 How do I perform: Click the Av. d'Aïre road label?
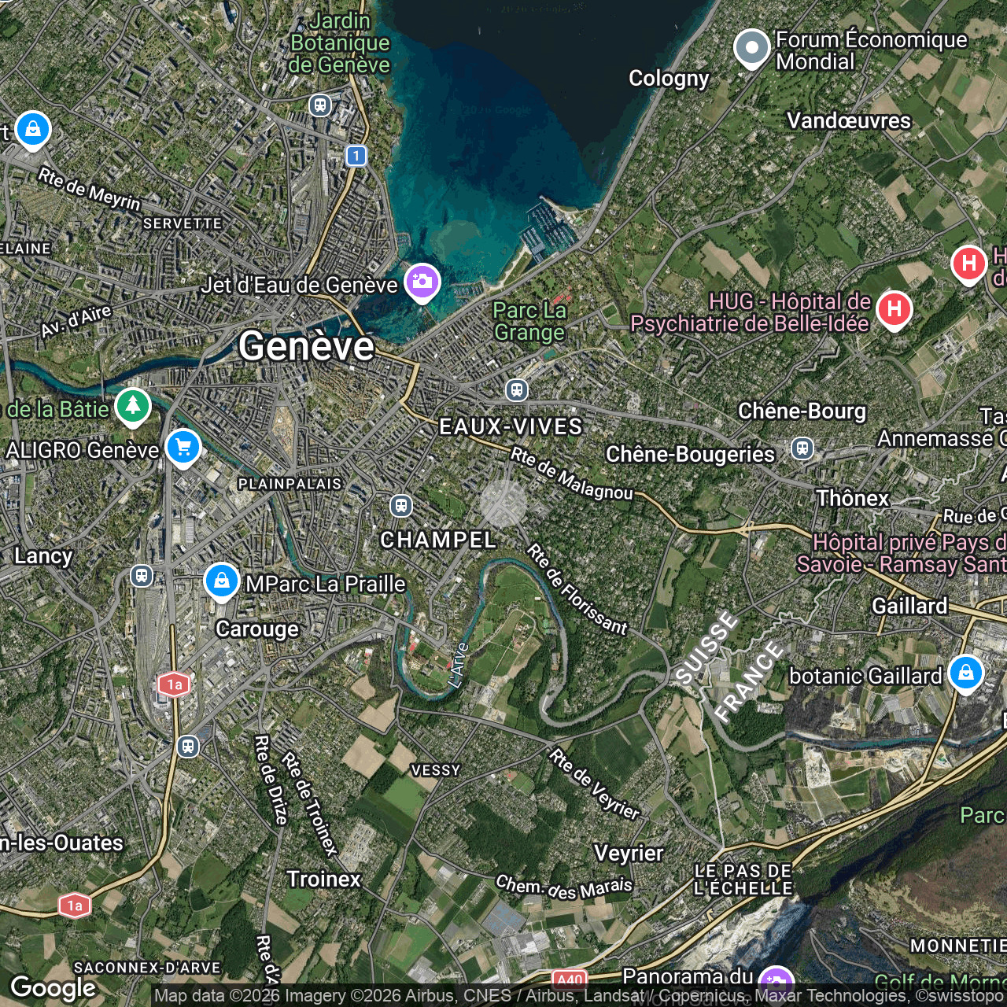[x=76, y=321]
